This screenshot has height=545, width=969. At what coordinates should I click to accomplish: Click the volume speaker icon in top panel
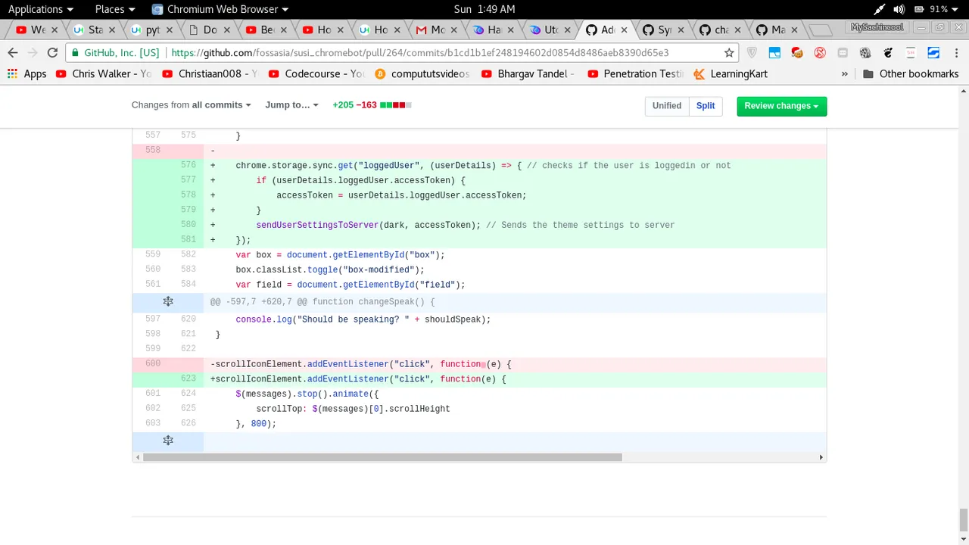pyautogui.click(x=899, y=9)
